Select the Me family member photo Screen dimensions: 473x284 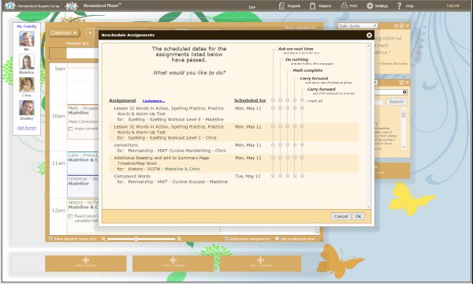[x=27, y=39]
